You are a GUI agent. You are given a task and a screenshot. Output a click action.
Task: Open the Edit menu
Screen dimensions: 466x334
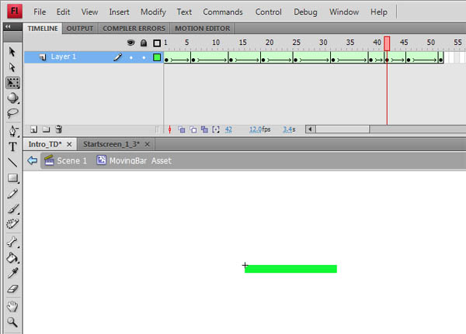tap(63, 12)
